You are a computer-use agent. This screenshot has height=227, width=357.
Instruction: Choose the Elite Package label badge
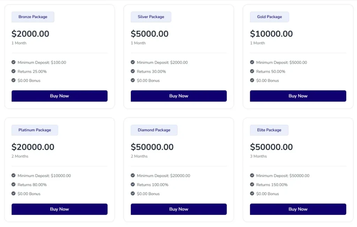pos(269,130)
